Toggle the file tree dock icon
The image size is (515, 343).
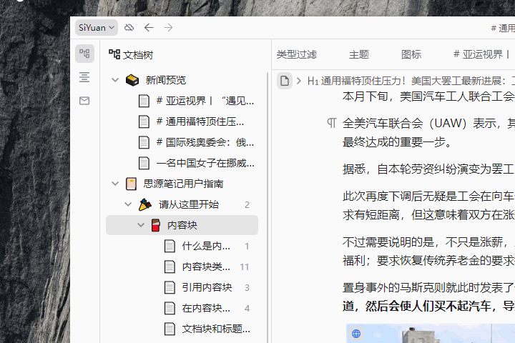click(84, 54)
